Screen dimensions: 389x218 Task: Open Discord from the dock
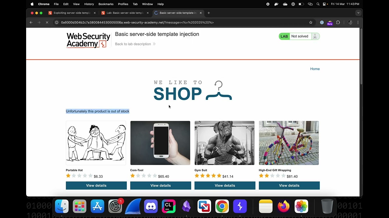[x=151, y=206]
